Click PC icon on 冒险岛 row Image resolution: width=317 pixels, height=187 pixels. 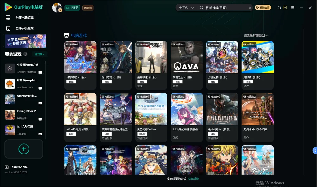pyautogui.click(x=40, y=88)
